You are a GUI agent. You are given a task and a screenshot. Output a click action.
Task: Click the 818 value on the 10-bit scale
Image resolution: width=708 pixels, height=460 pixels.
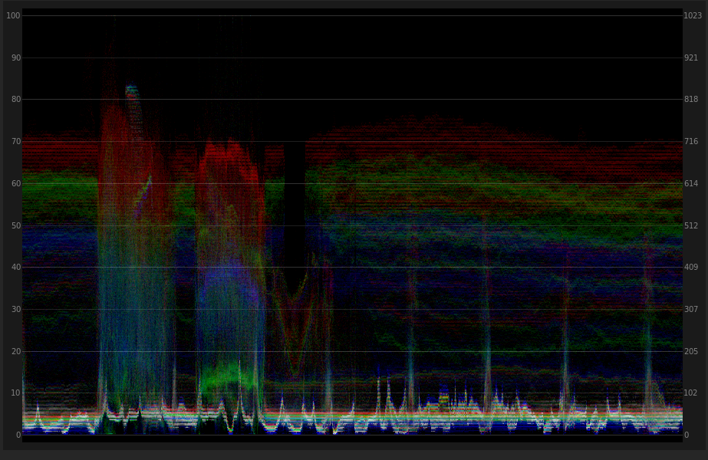(x=691, y=100)
